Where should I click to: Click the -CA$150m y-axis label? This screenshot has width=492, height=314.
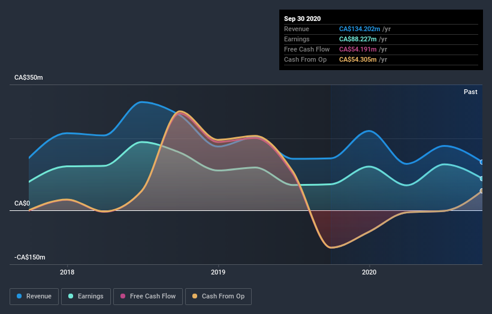(x=30, y=257)
